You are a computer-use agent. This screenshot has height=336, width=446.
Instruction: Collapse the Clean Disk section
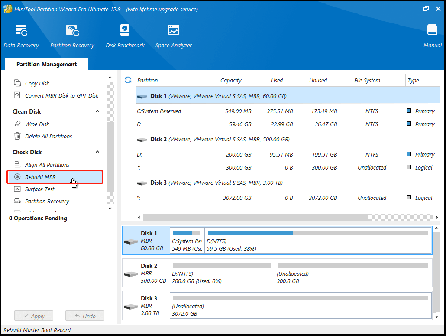click(x=97, y=111)
